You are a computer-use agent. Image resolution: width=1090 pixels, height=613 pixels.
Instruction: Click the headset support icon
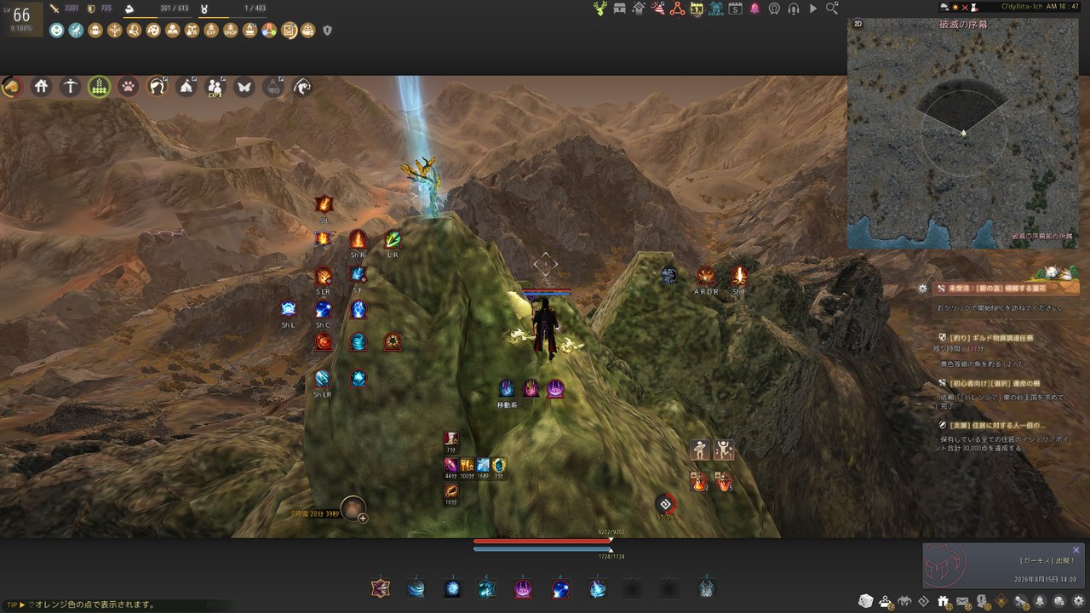click(x=794, y=9)
